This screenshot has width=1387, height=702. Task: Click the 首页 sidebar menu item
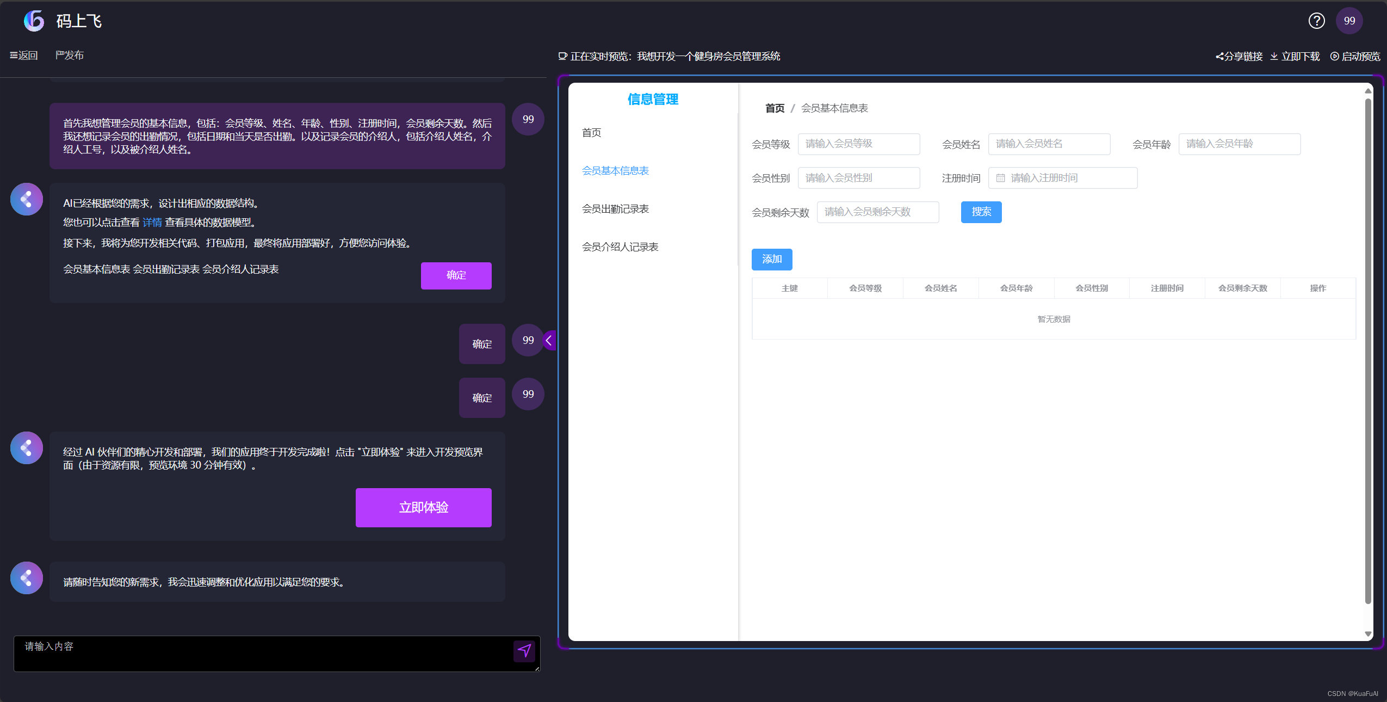coord(591,133)
